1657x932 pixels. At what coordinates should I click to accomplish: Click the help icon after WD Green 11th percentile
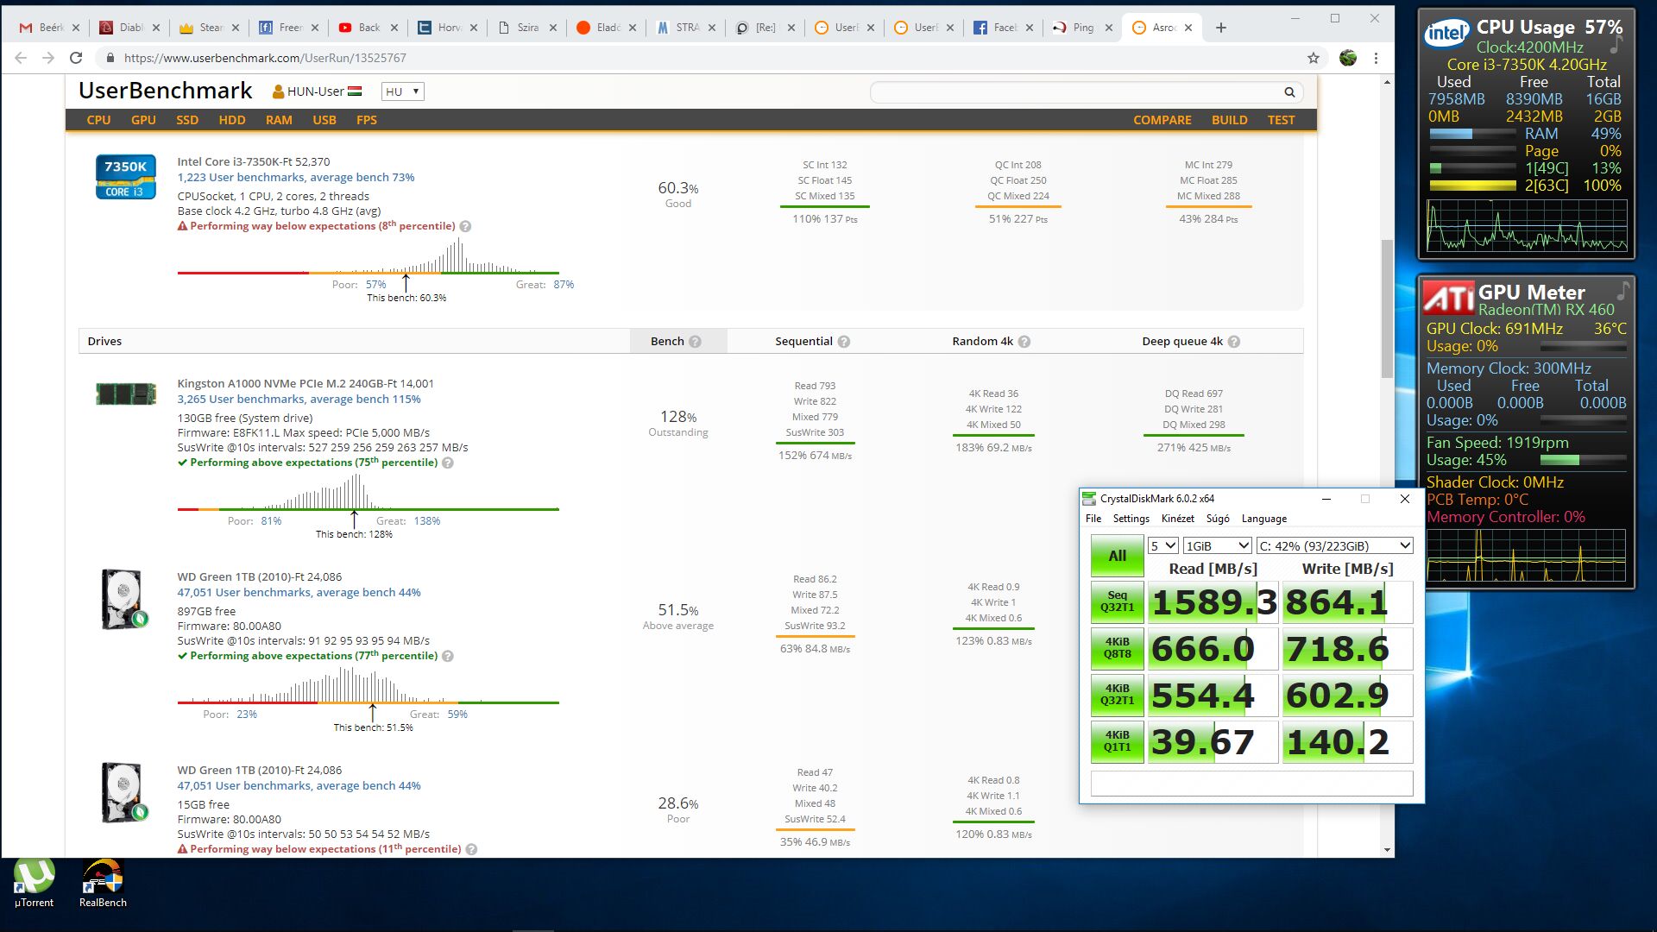point(471,849)
